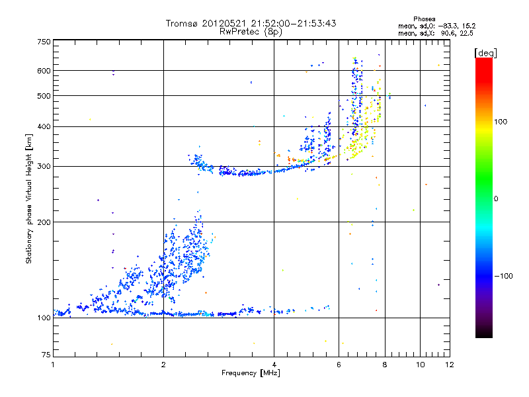Click the y-axis '75' tick label
Screen dimensions: 529x397
pyautogui.click(x=46, y=355)
